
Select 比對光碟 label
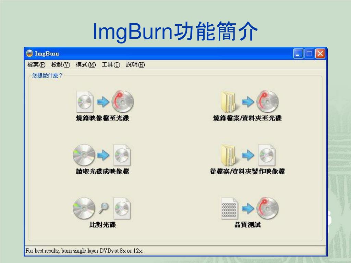coord(102,225)
